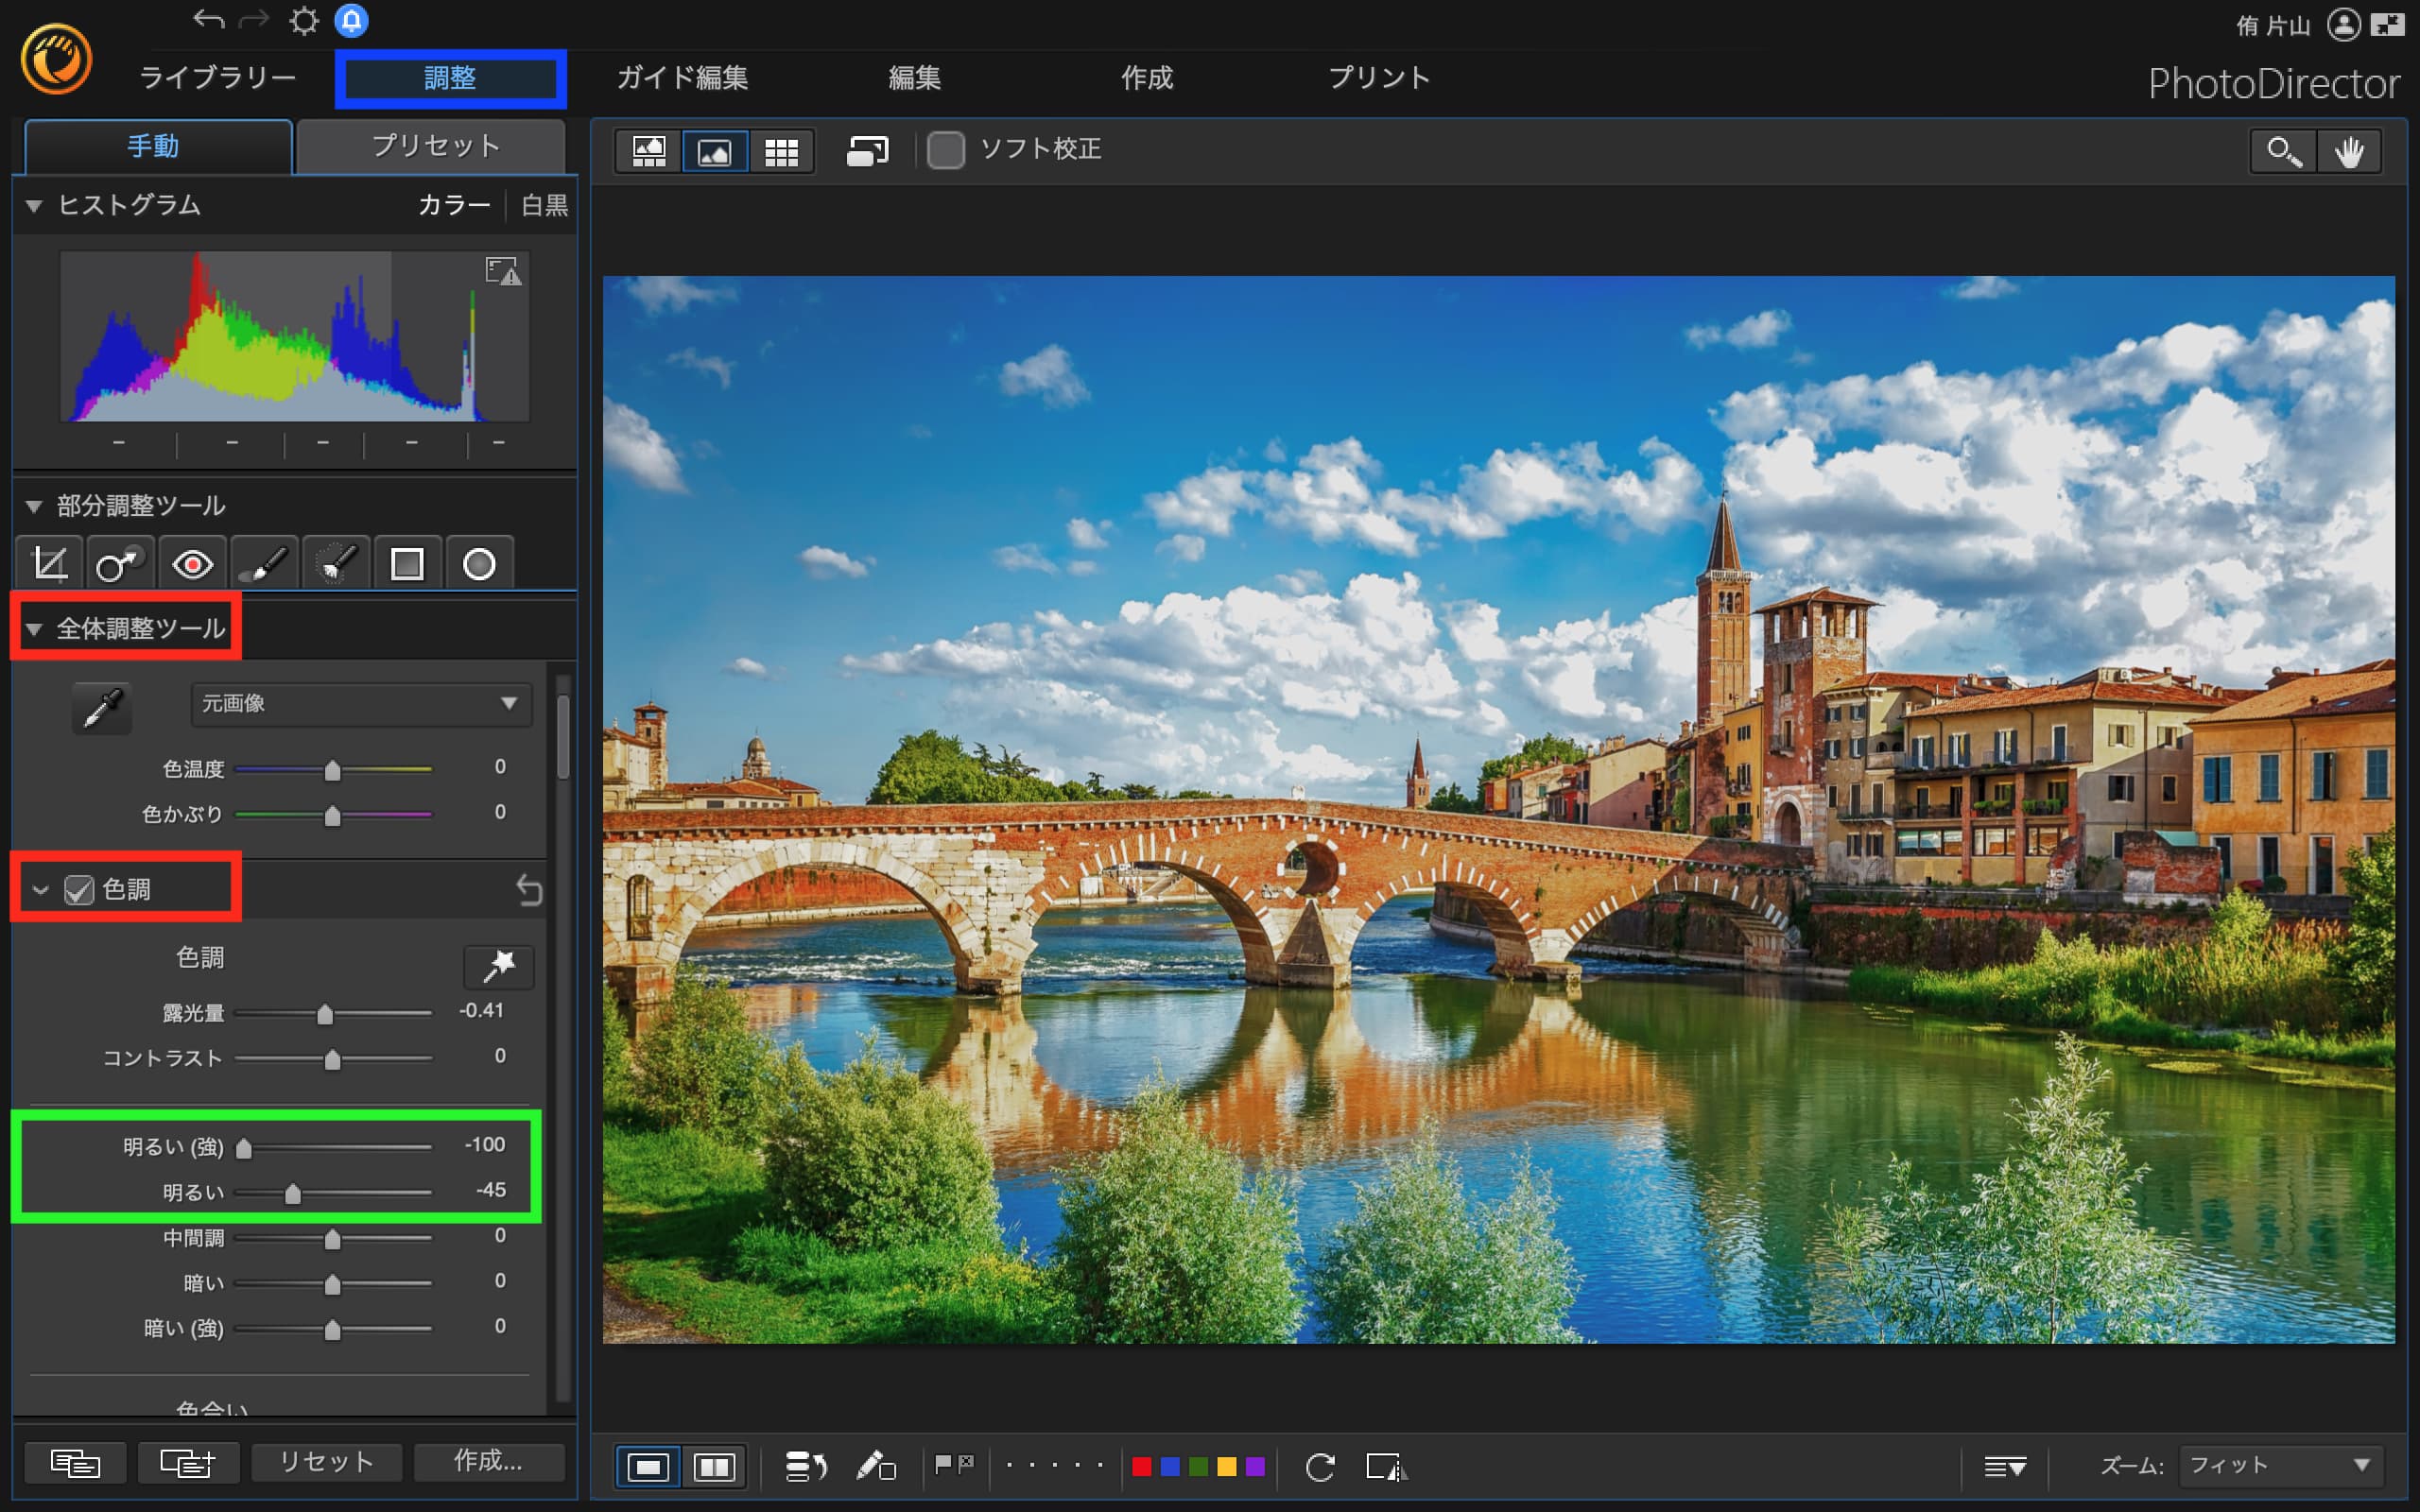
Task: Collapse the ヒストグラム section
Action: pyautogui.click(x=34, y=206)
